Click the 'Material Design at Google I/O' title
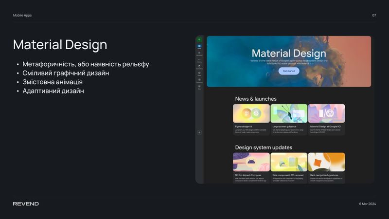Screen dimensions: 389x219 pyautogui.click(x=325, y=127)
